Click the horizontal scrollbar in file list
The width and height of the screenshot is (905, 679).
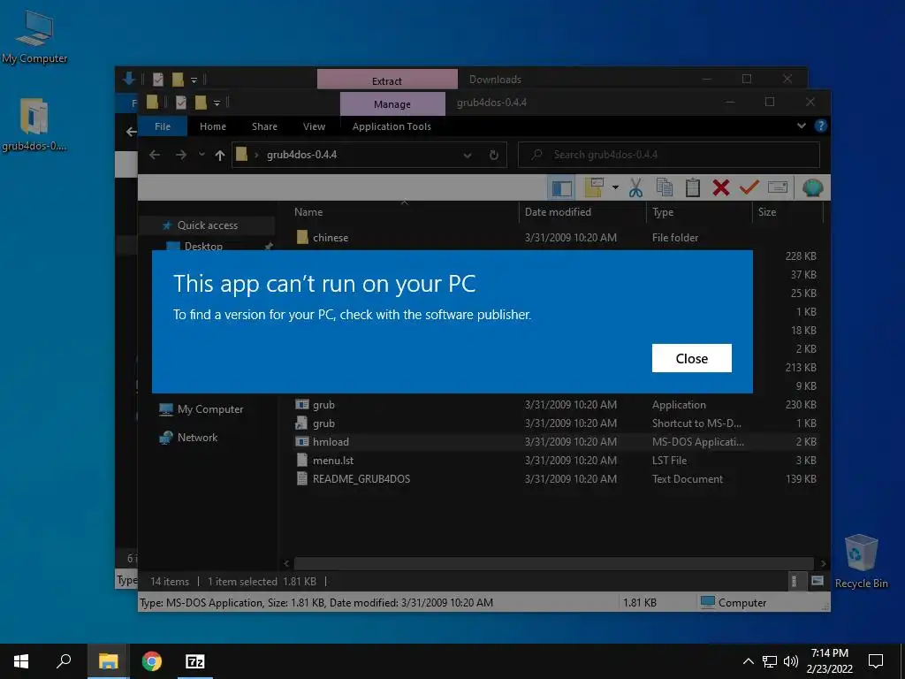pos(553,563)
